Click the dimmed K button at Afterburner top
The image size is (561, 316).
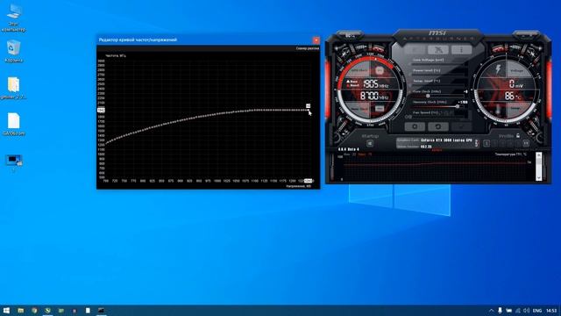click(415, 50)
